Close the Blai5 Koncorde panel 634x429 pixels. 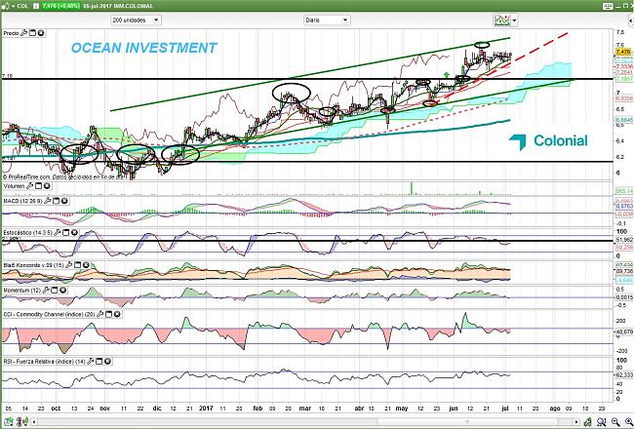86,265
